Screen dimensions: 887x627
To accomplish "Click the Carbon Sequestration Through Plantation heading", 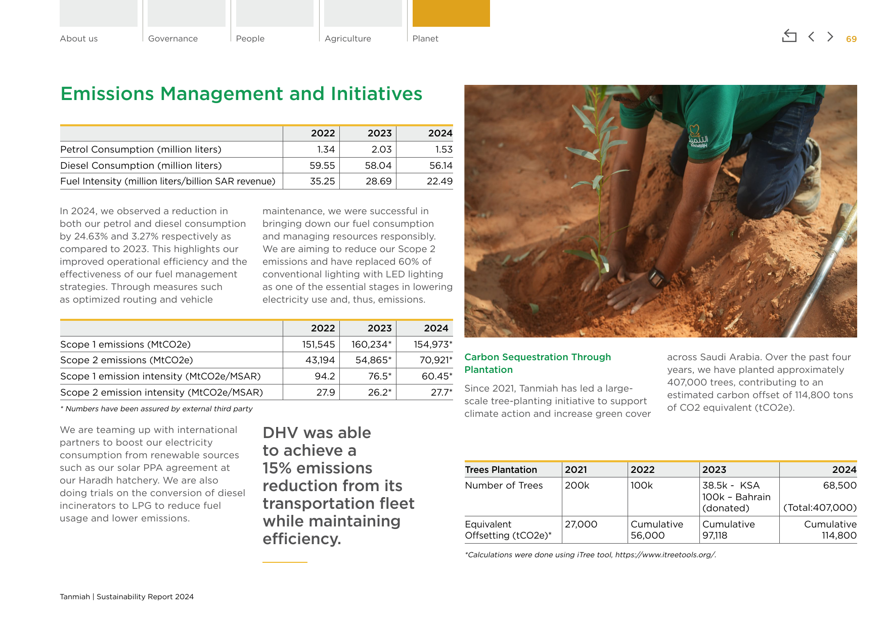I will (538, 363).
